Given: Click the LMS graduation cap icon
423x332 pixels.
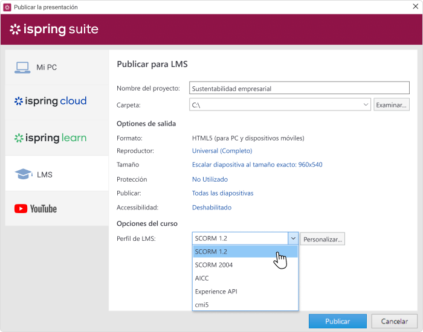Looking at the screenshot, I should pyautogui.click(x=24, y=174).
